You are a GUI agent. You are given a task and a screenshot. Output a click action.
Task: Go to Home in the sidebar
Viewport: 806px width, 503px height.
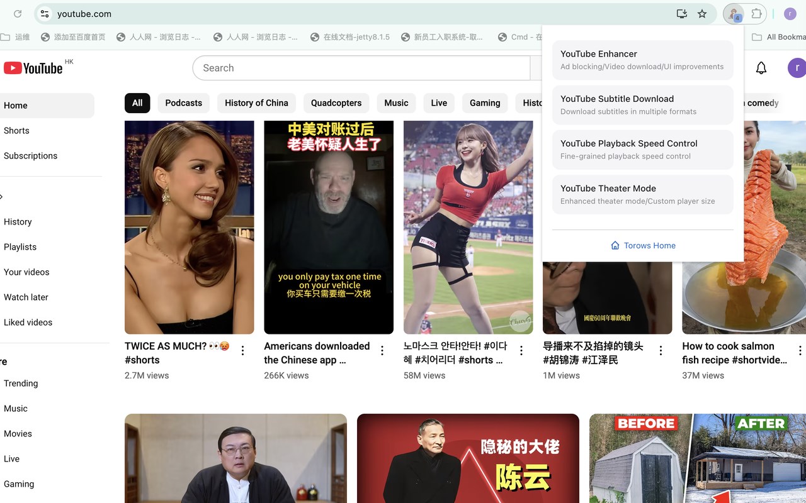point(47,106)
